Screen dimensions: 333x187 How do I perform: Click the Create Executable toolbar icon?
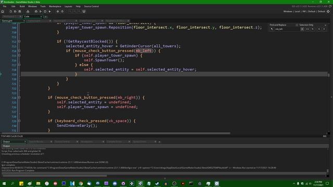pyautogui.click(x=28, y=11)
